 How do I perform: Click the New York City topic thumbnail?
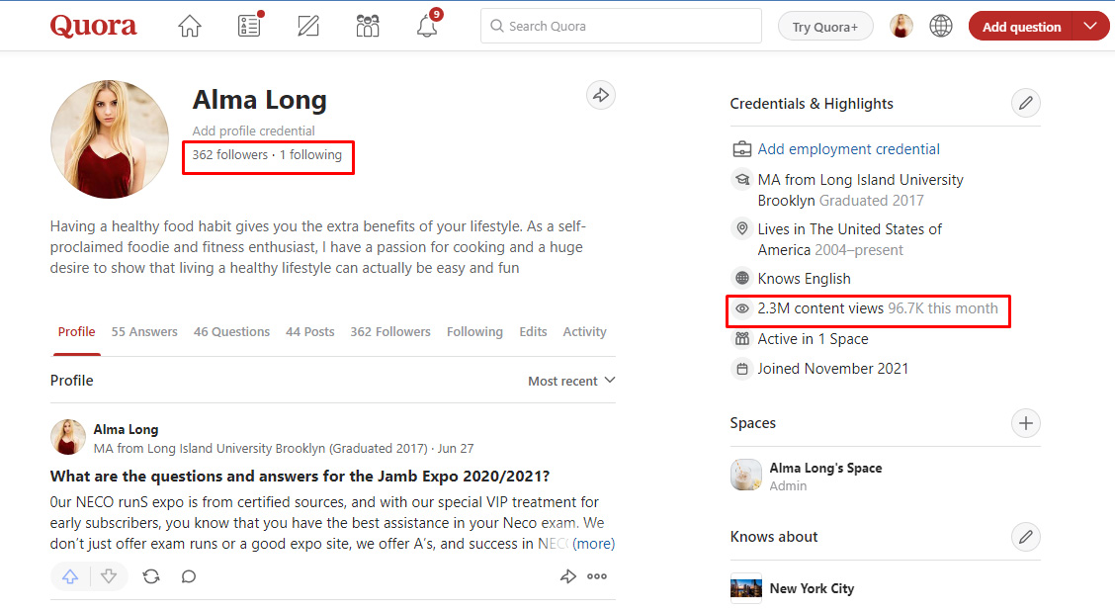click(x=746, y=588)
